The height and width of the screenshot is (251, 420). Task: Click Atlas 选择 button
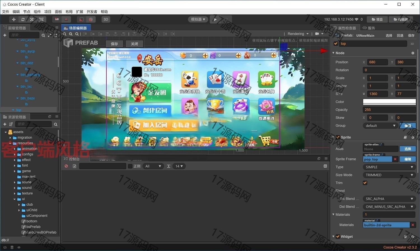408,149
